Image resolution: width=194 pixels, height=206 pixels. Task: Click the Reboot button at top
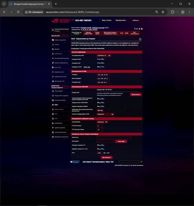pyautogui.click(x=121, y=21)
